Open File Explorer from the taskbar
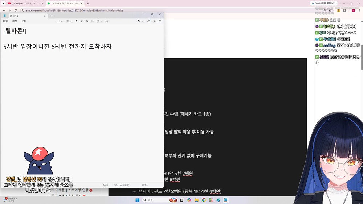 coord(196,200)
